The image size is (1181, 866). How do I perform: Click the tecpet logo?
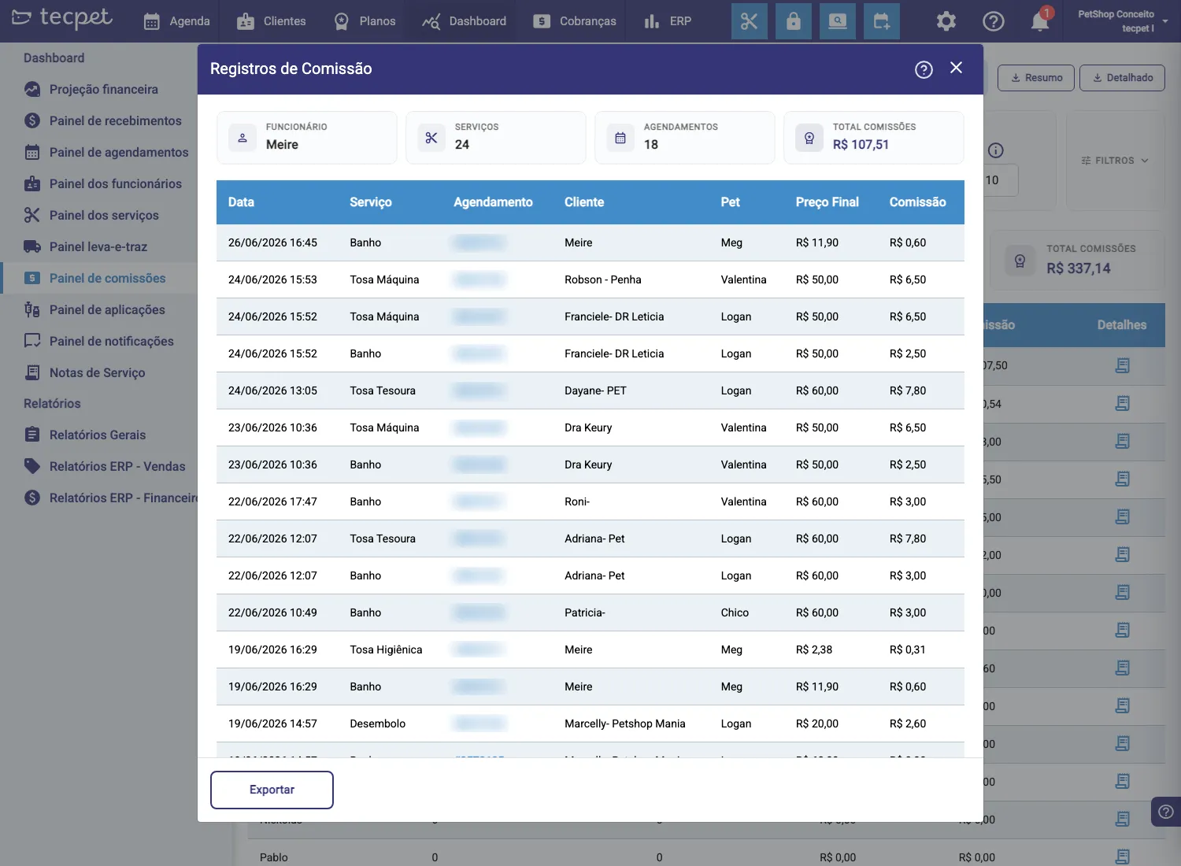point(61,18)
